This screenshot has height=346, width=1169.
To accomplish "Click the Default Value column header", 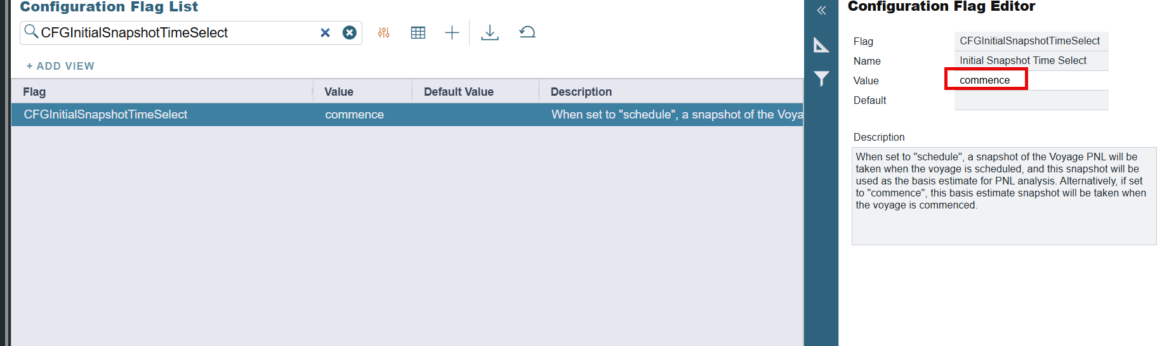I will tap(458, 92).
